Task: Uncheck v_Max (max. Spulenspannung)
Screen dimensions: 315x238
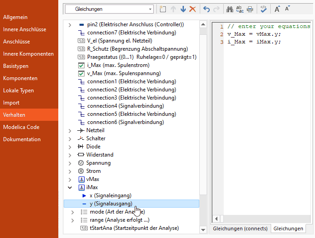Action: (x=81, y=73)
